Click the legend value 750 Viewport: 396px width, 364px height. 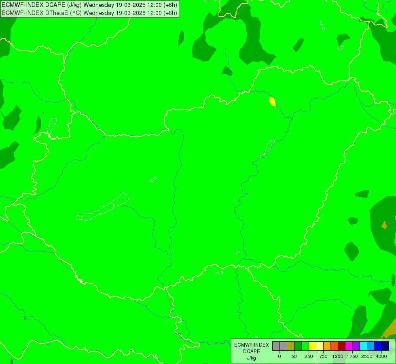coord(323,356)
